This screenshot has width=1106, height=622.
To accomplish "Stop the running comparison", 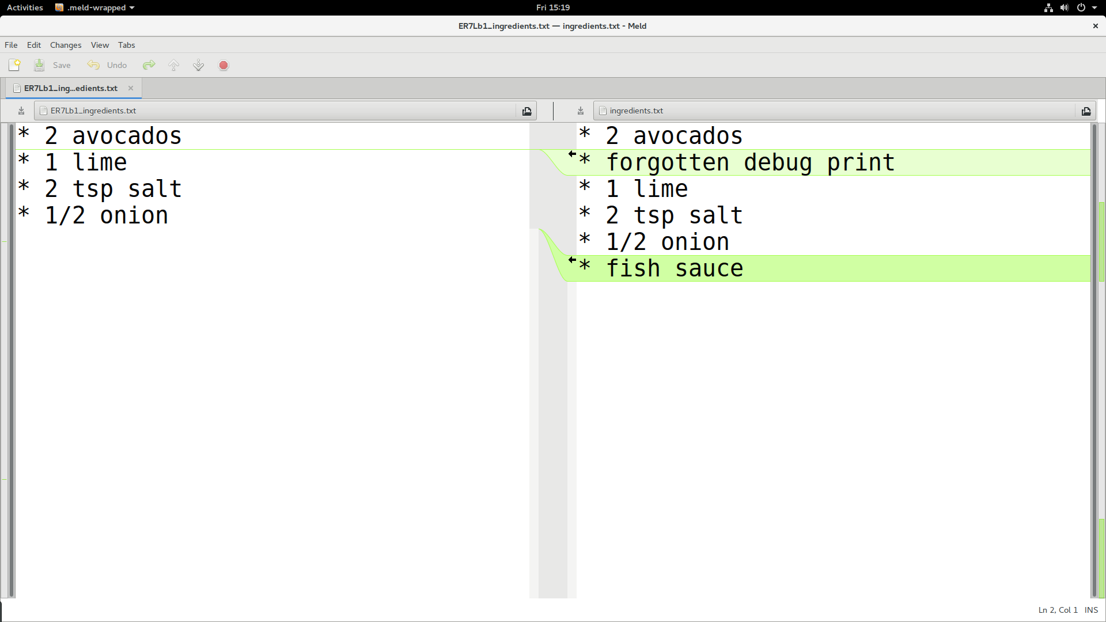I will (x=223, y=65).
